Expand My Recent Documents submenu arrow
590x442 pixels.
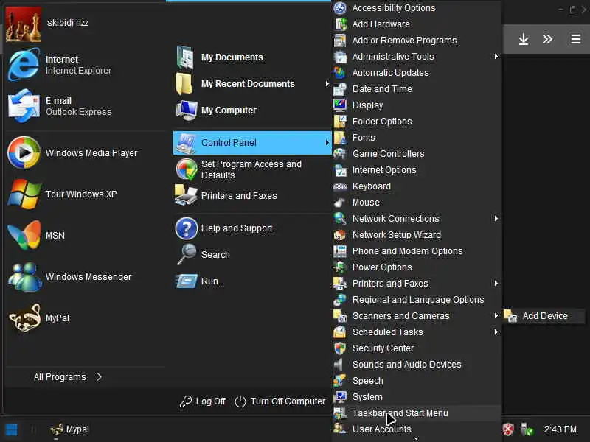pyautogui.click(x=327, y=83)
